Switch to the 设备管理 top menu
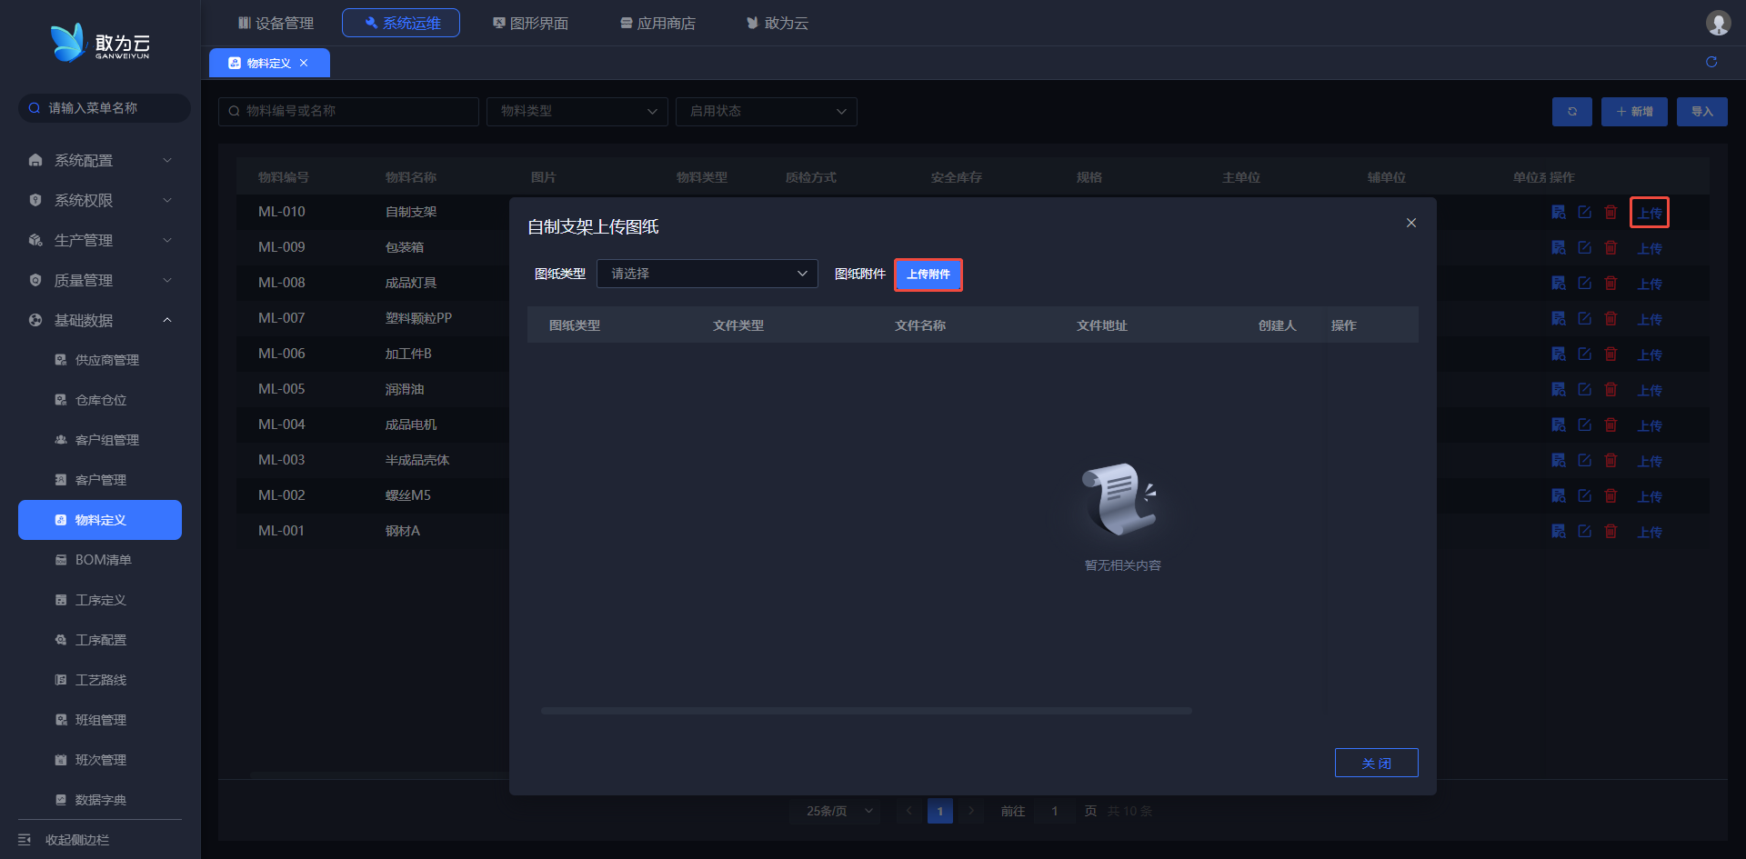Image resolution: width=1746 pixels, height=859 pixels. pos(276,23)
